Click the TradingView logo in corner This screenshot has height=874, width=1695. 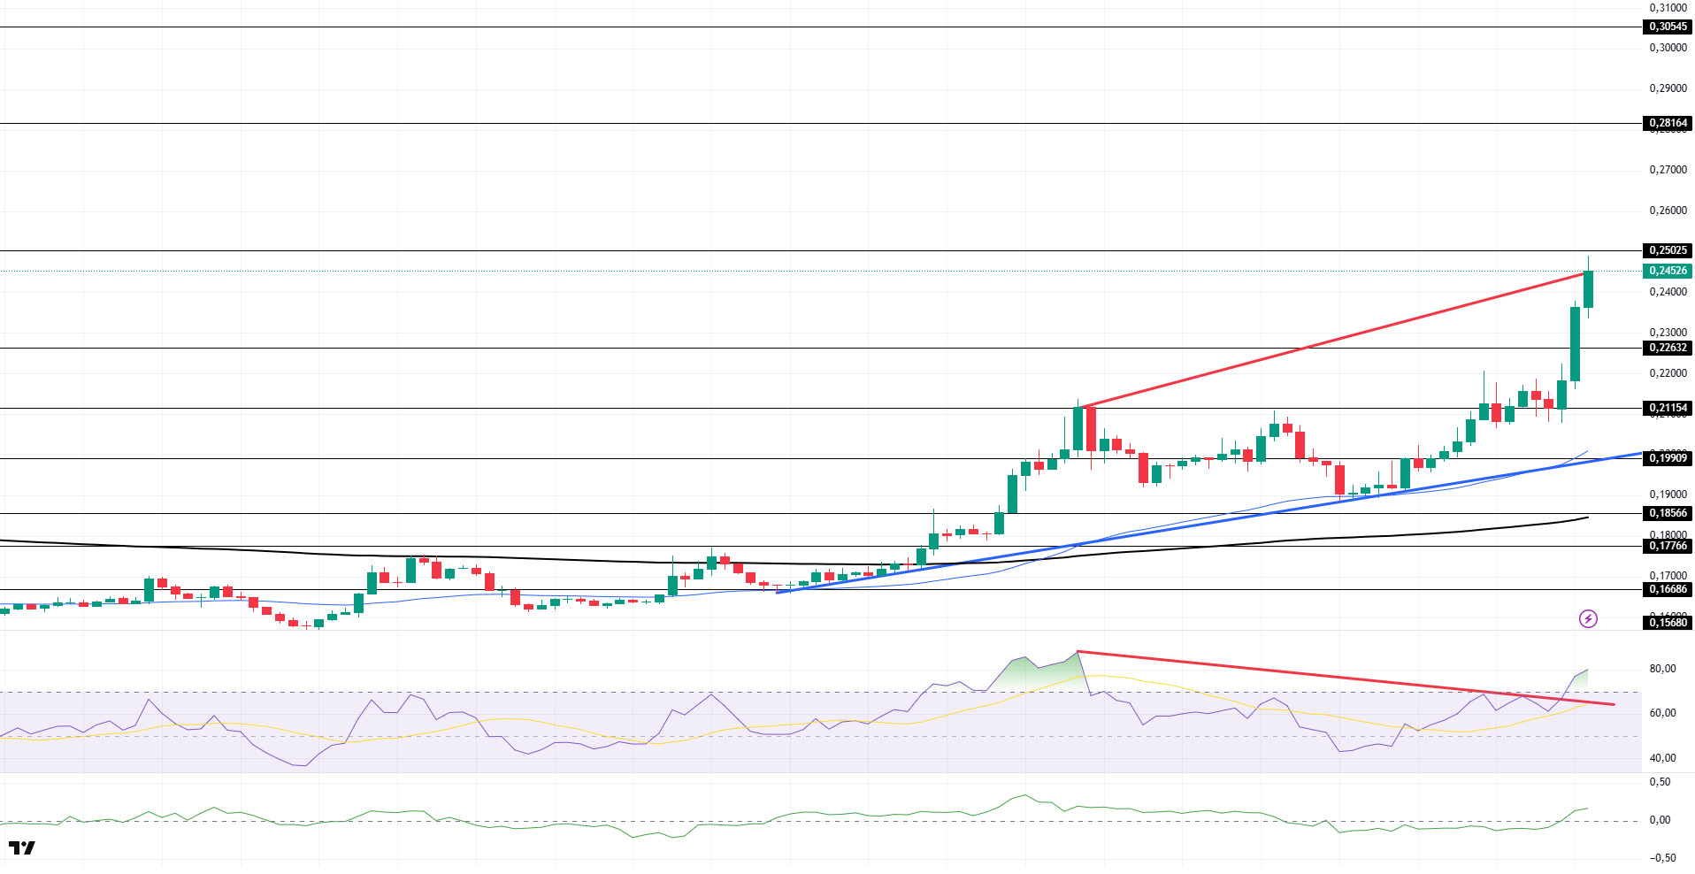(22, 847)
